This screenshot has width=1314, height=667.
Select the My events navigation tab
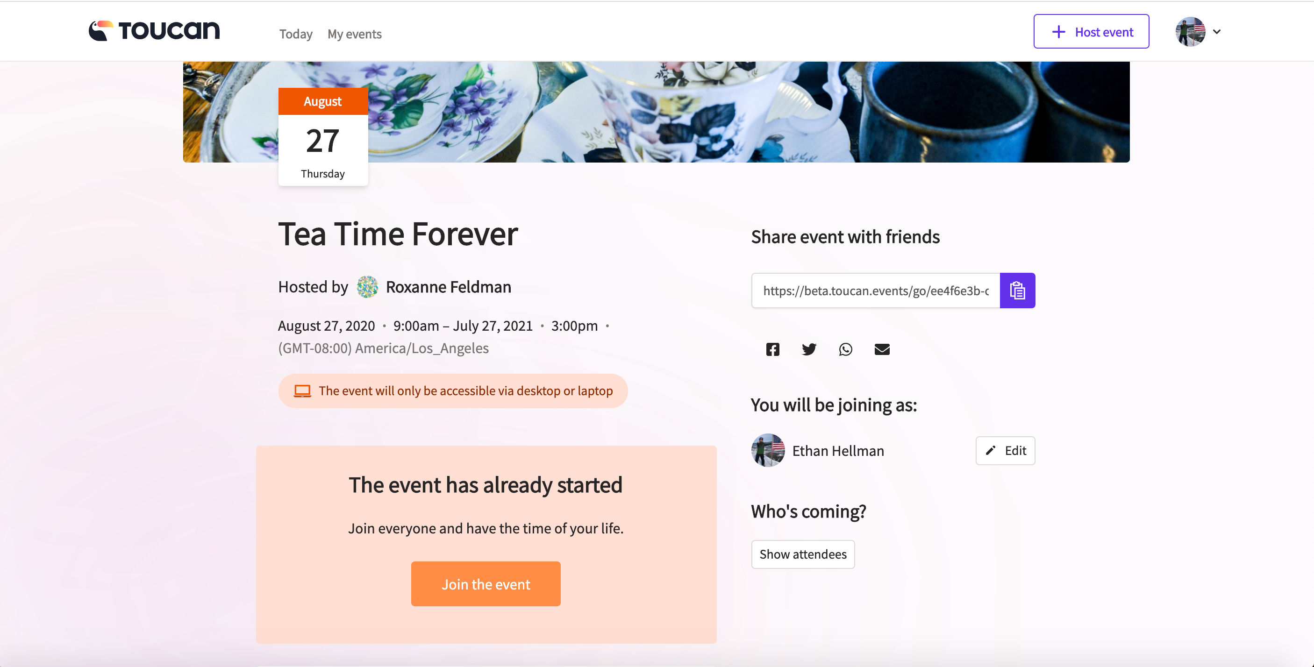[355, 33]
